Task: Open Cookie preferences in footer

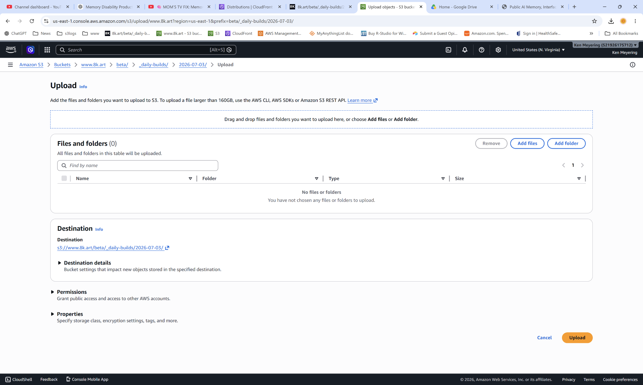Action: (620, 379)
